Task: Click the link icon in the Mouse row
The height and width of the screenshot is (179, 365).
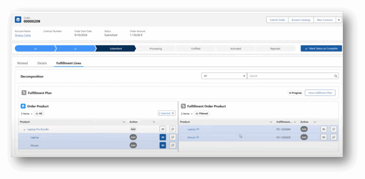Action: point(163,145)
